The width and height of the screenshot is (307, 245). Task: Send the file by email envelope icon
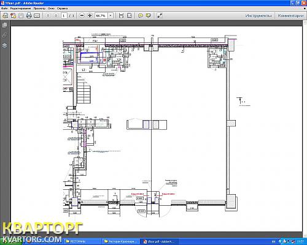[37, 15]
